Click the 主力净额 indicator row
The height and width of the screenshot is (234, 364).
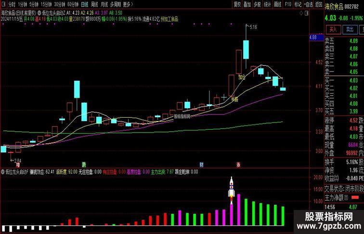344,197
